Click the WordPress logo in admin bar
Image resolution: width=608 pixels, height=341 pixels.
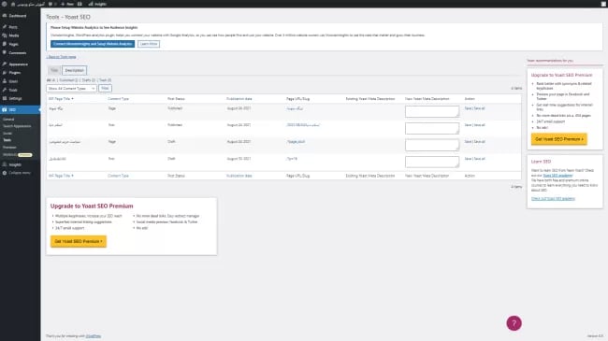(5, 4)
